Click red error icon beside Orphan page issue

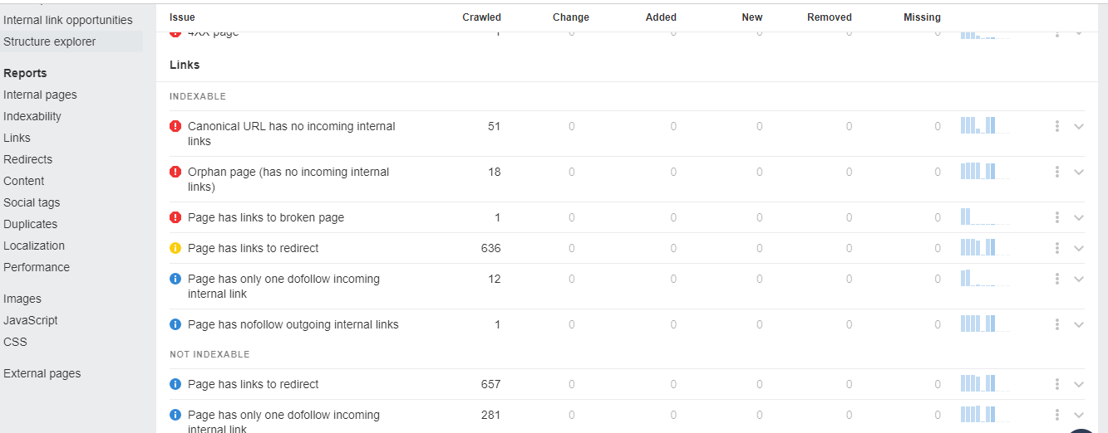(x=175, y=173)
